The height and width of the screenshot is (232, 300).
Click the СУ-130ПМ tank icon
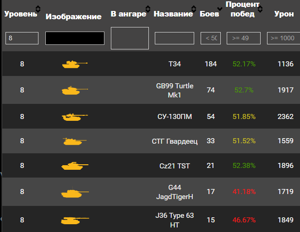pyautogui.click(x=73, y=117)
